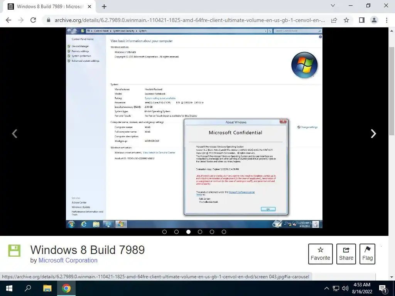Click the green floppy disk software icon
395x296 pixels.
click(14, 251)
